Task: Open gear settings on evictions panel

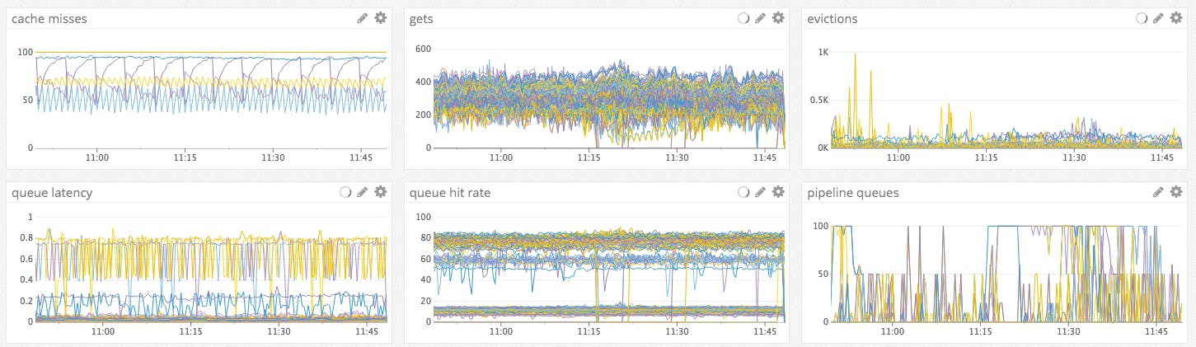Action: click(1176, 18)
